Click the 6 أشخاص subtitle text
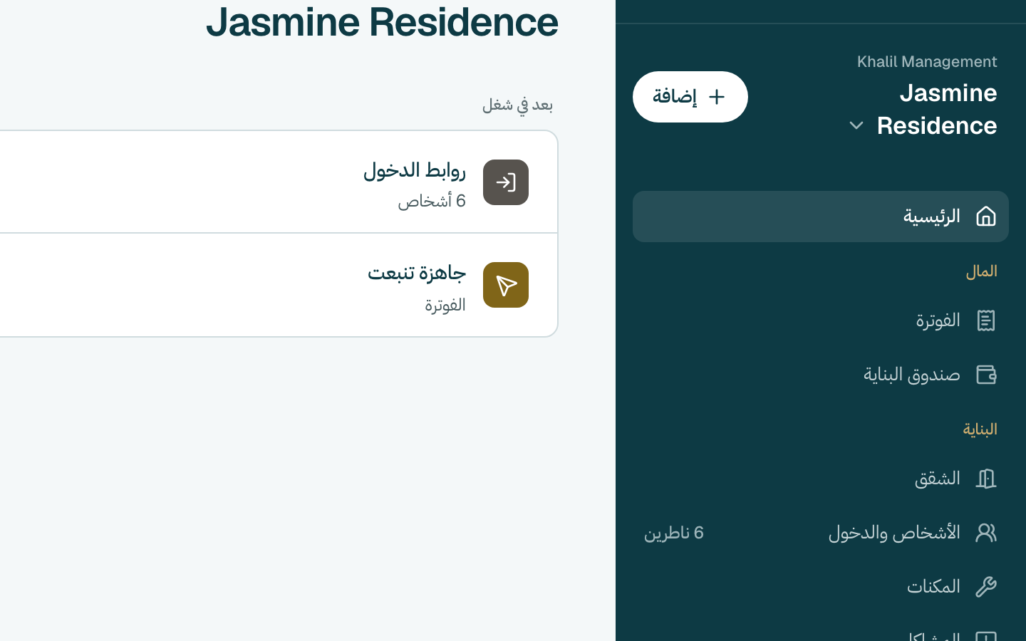This screenshot has height=641, width=1026. [432, 202]
